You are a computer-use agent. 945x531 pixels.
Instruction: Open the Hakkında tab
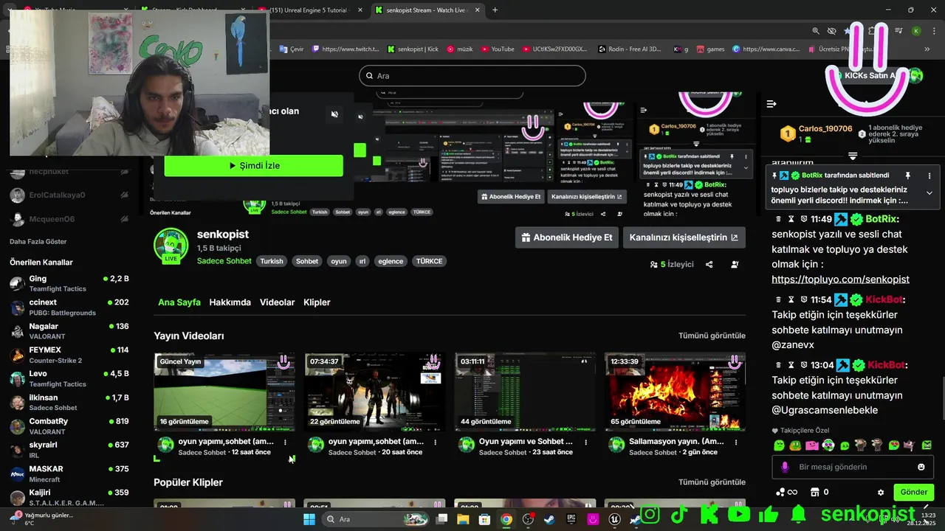point(230,302)
